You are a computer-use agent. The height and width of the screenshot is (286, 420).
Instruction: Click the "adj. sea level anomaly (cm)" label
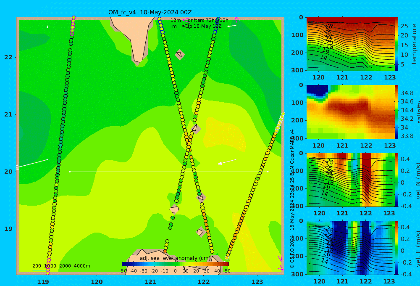pos(175,258)
